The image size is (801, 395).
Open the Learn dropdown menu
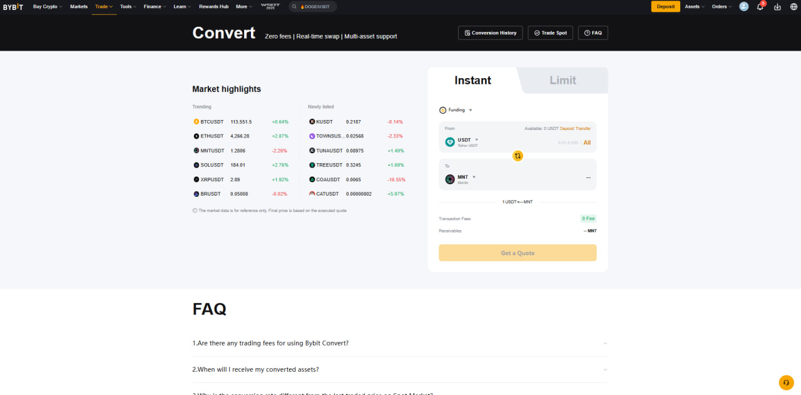pos(182,6)
